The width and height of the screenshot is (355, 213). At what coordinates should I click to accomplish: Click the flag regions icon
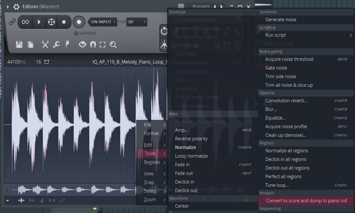pyautogui.click(x=67, y=44)
